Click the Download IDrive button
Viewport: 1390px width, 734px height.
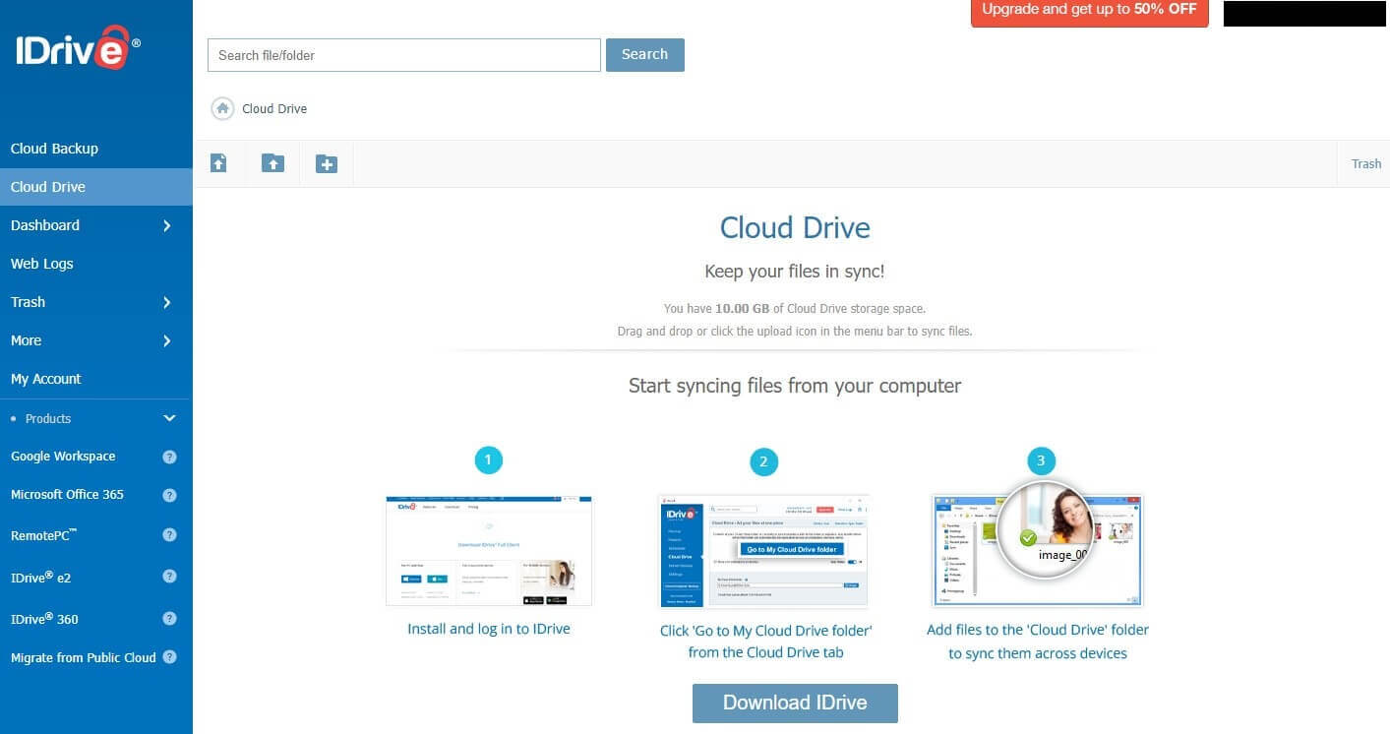795,703
